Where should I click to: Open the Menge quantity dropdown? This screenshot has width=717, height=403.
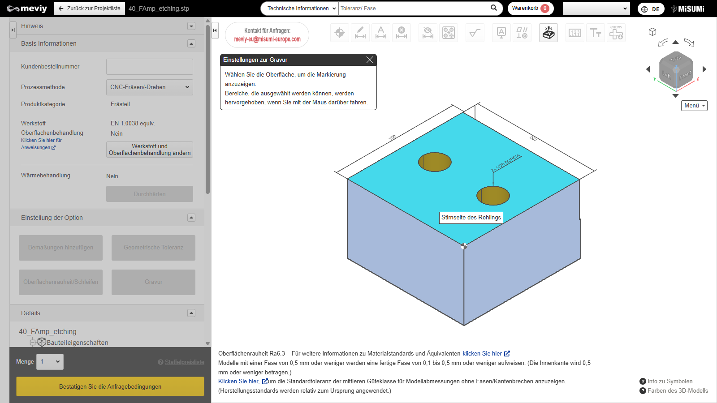coord(50,362)
